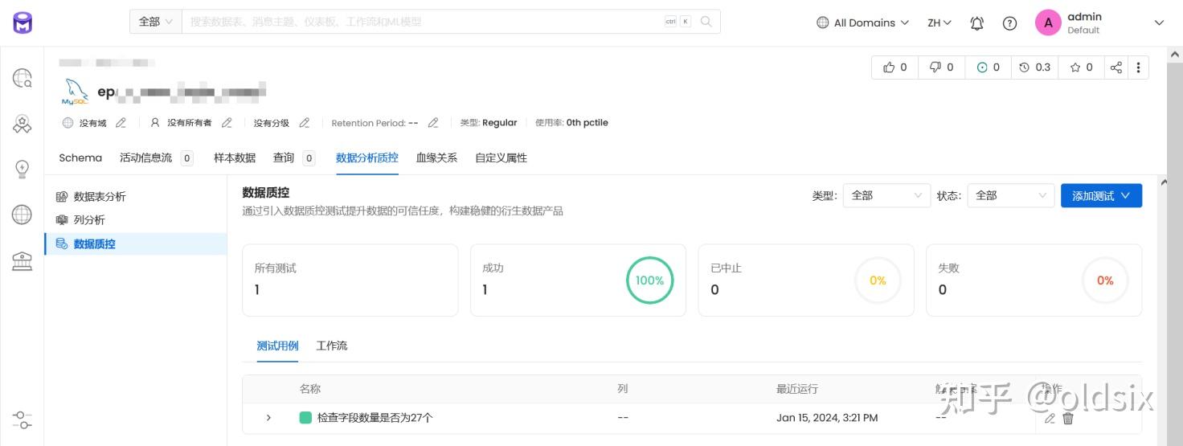Open the Explore sidebar icon
Image resolution: width=1183 pixels, height=446 pixels.
point(22,78)
